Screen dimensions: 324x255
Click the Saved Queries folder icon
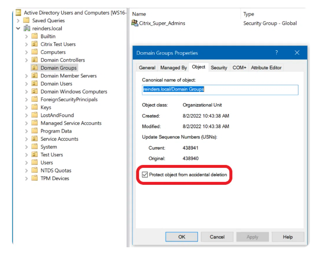[27, 20]
